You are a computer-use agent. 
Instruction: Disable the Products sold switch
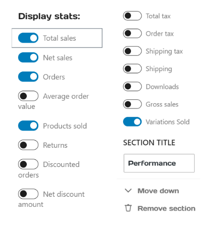pos(28,126)
